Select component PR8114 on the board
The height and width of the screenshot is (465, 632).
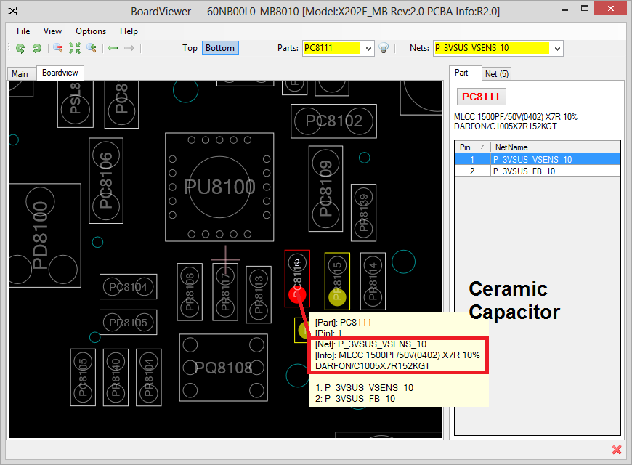373,281
